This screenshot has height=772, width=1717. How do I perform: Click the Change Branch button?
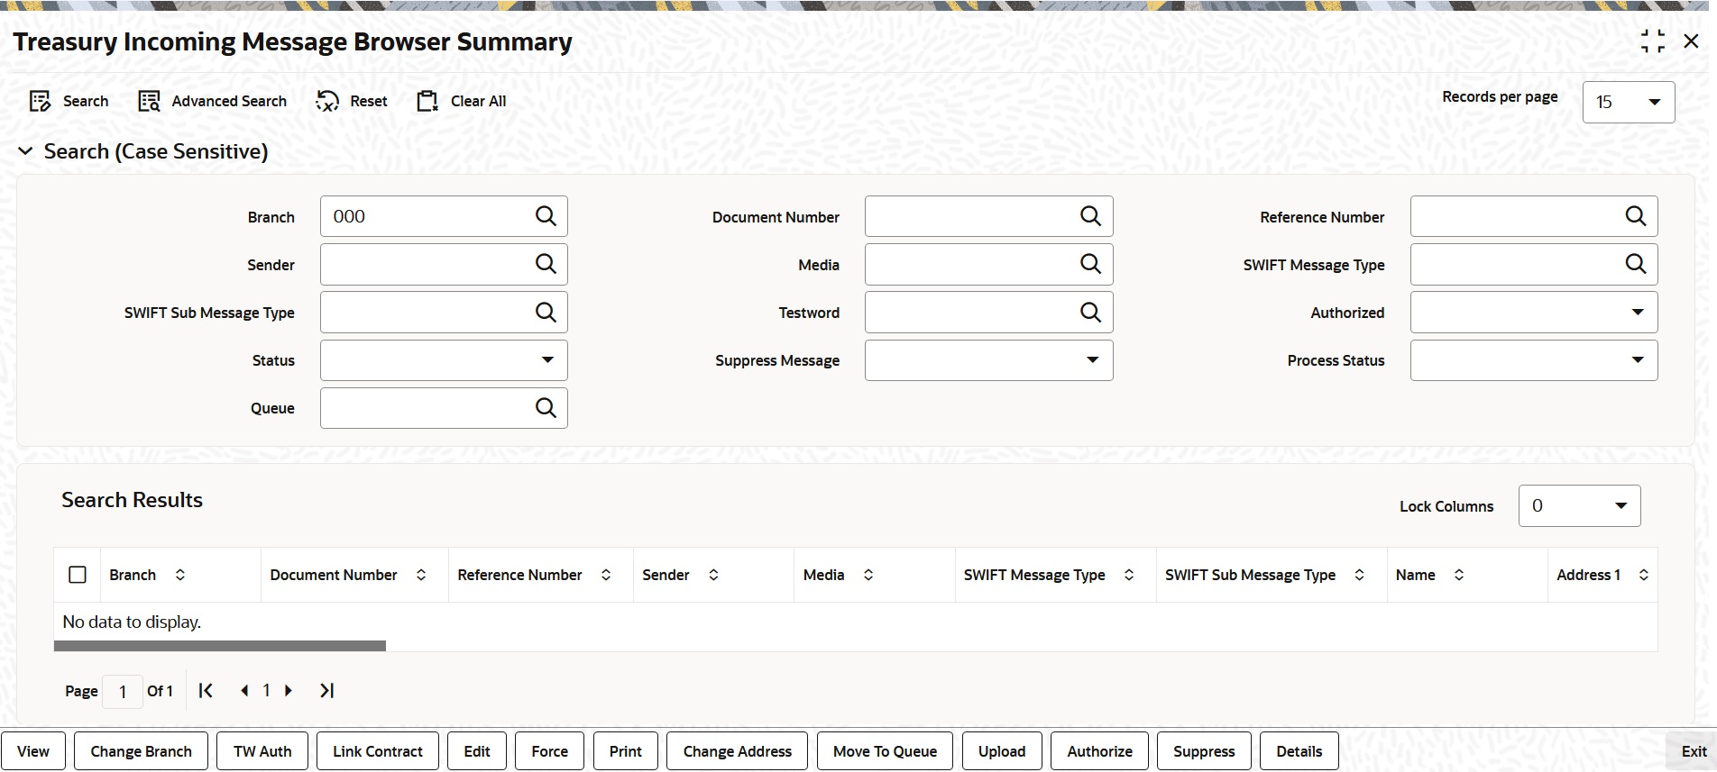141,751
